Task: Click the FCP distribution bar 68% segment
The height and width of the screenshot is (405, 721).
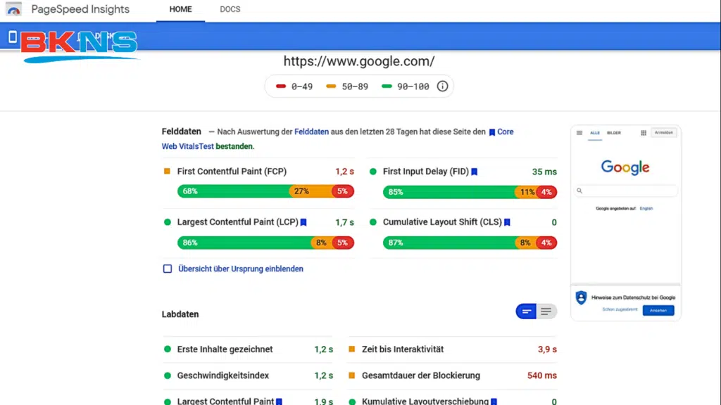Action: tap(233, 191)
